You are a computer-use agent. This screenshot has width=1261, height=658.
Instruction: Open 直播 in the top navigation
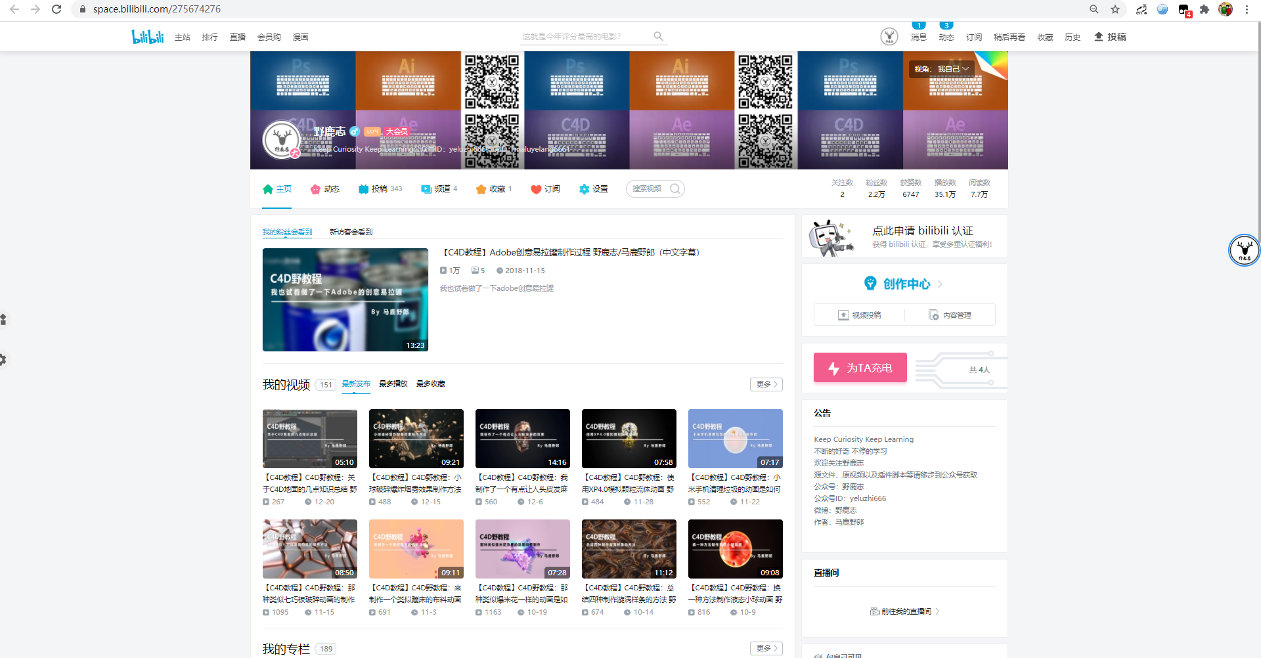tap(238, 37)
